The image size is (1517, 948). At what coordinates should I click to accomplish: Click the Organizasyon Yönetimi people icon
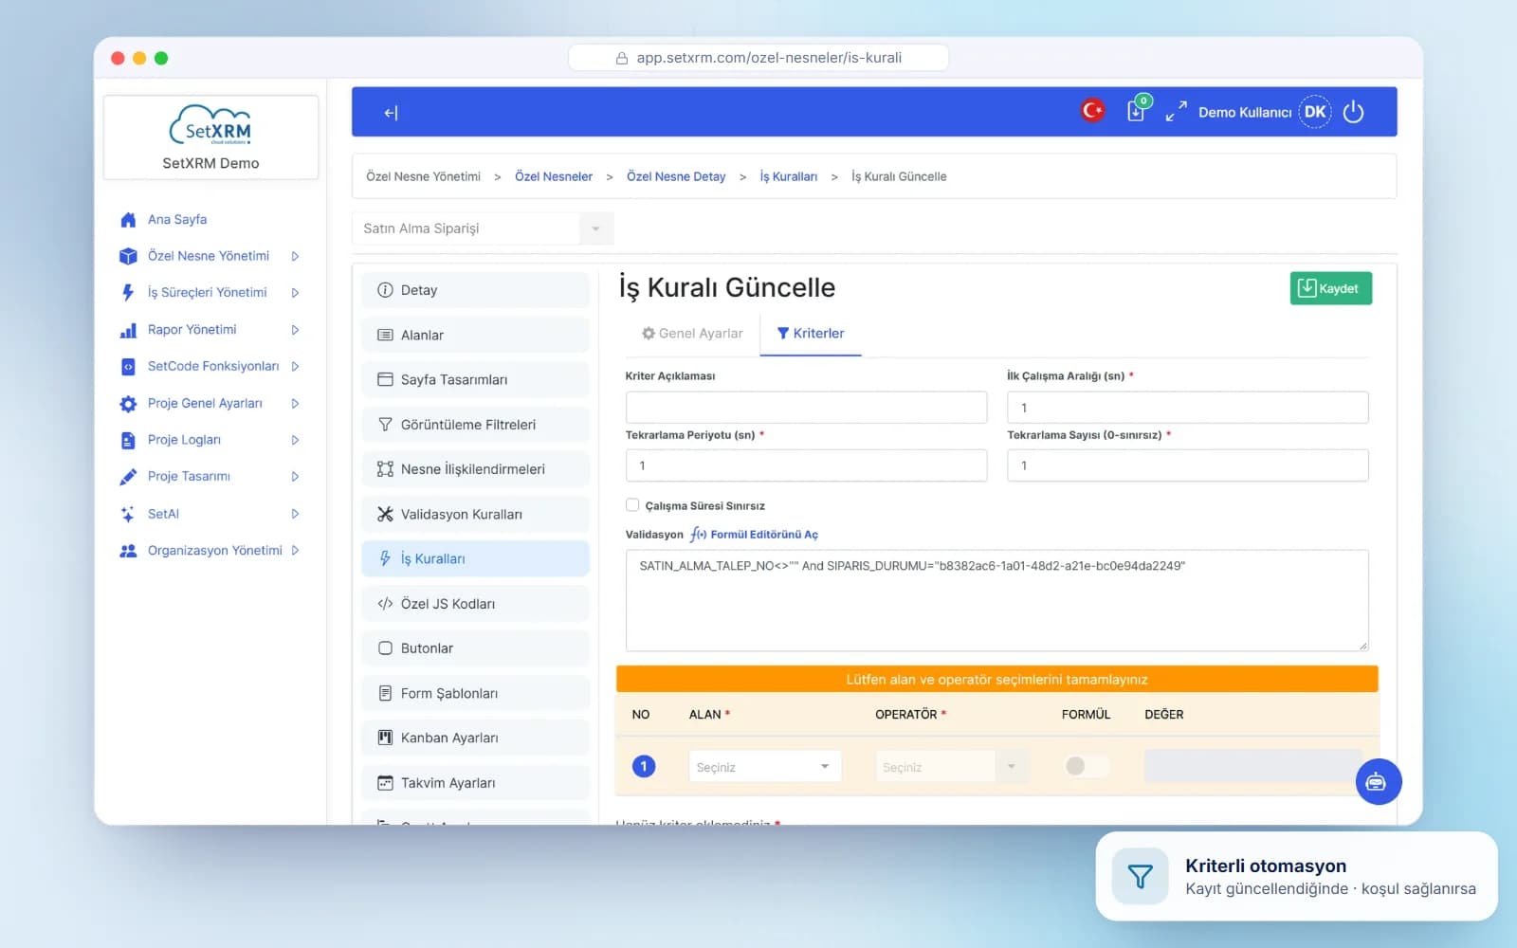(x=128, y=551)
